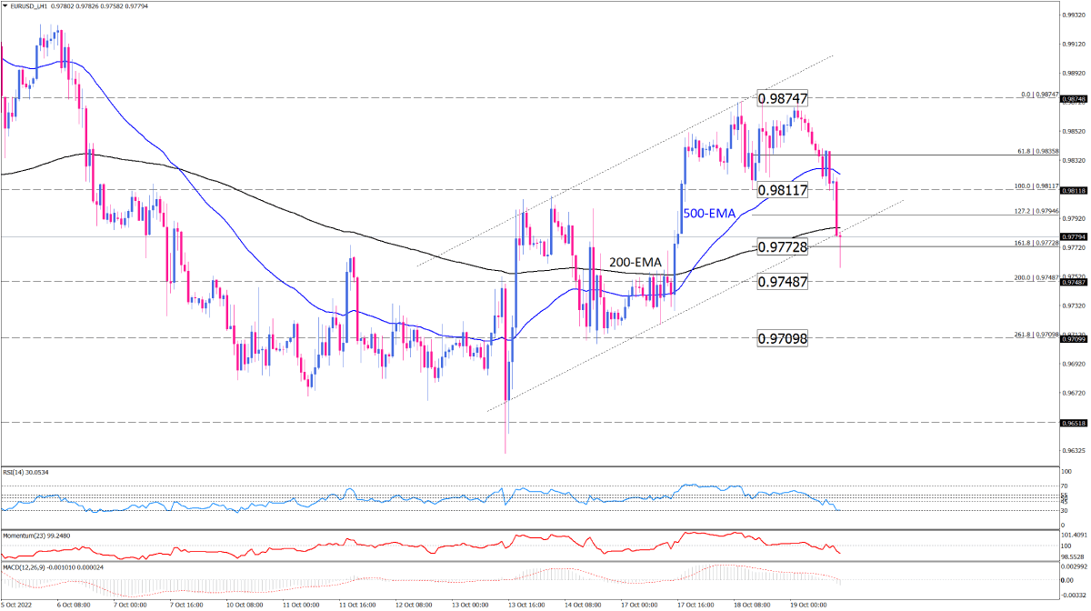Click the 13 Oct 16:00 time axis label
Image resolution: width=1091 pixels, height=611 pixels.
tap(528, 604)
